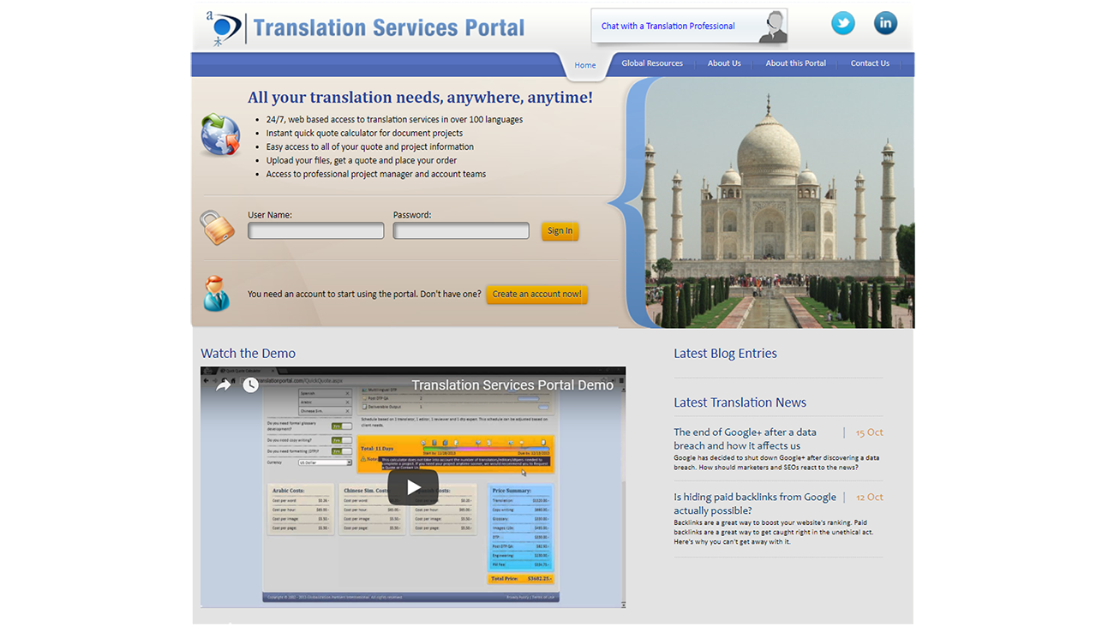Click the padlock icon next to the login form
The width and height of the screenshot is (1114, 626).
[217, 227]
